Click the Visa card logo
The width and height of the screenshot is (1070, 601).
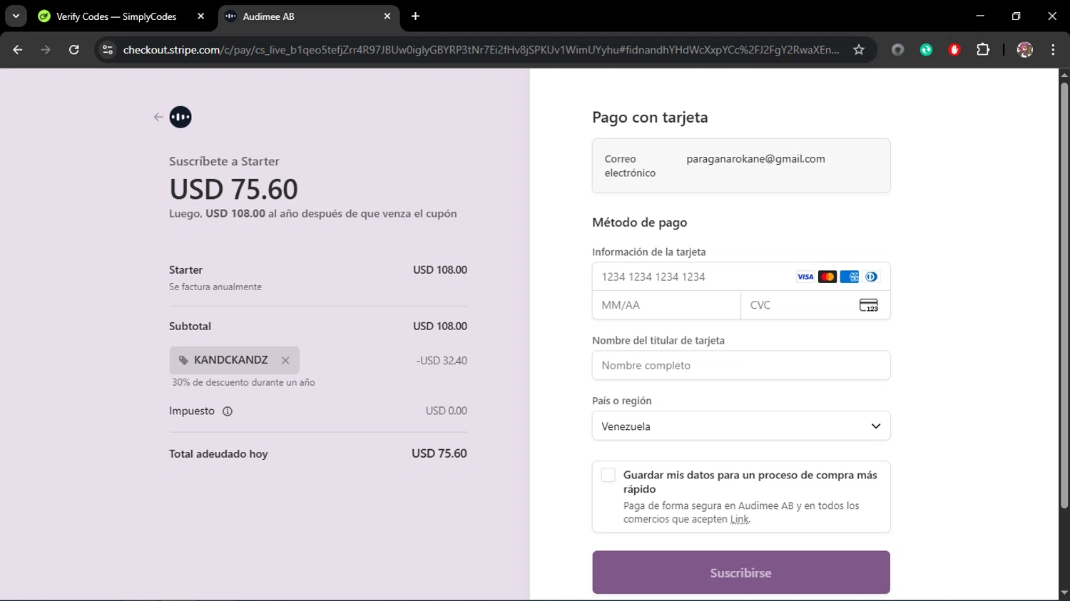(805, 277)
